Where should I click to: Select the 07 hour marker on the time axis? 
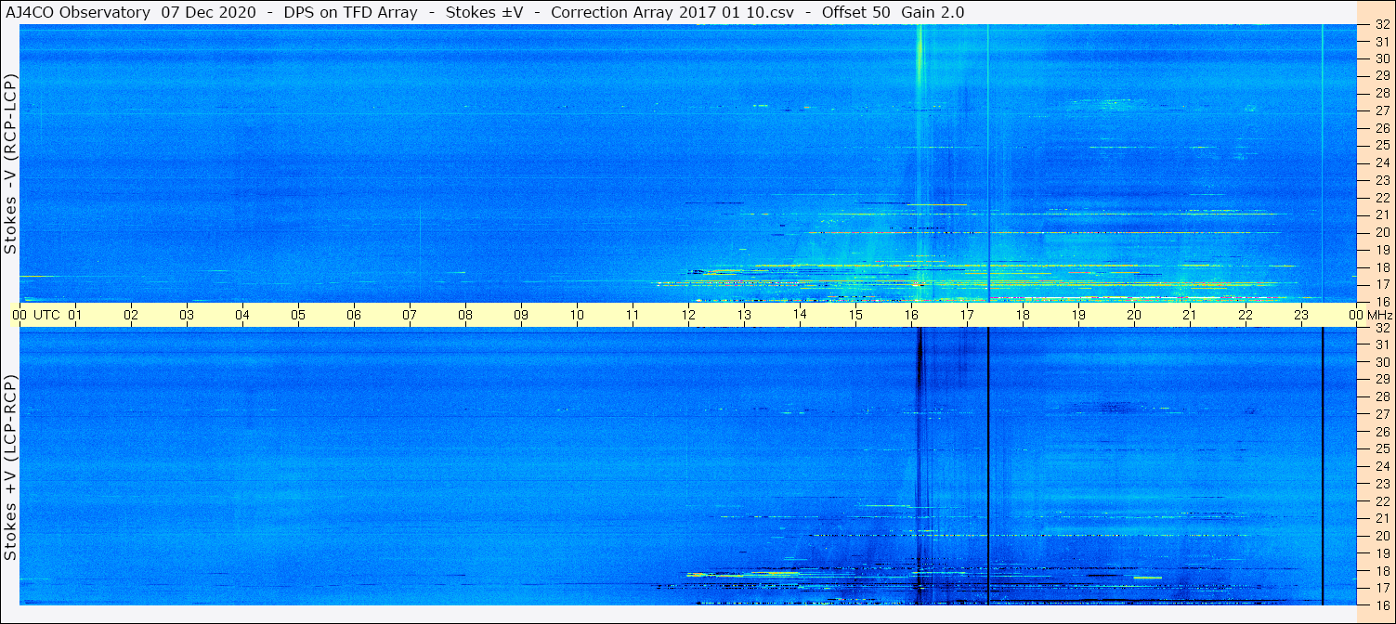(x=410, y=315)
